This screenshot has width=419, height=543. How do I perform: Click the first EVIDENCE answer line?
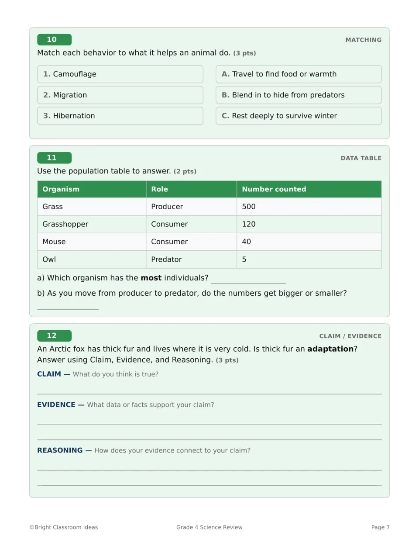pos(209,419)
